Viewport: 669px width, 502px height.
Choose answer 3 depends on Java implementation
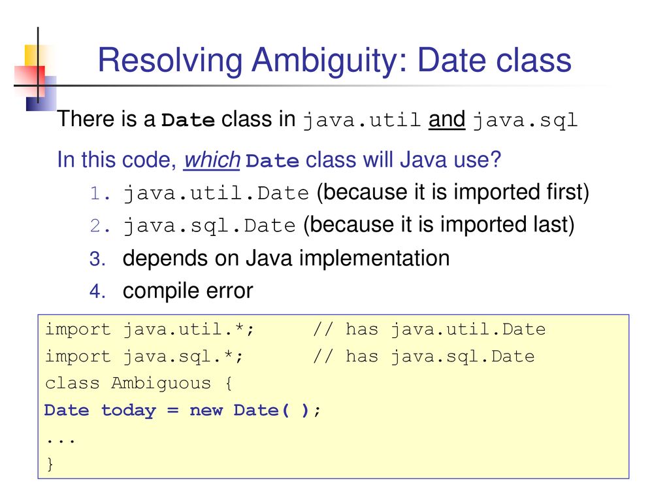pos(269,258)
